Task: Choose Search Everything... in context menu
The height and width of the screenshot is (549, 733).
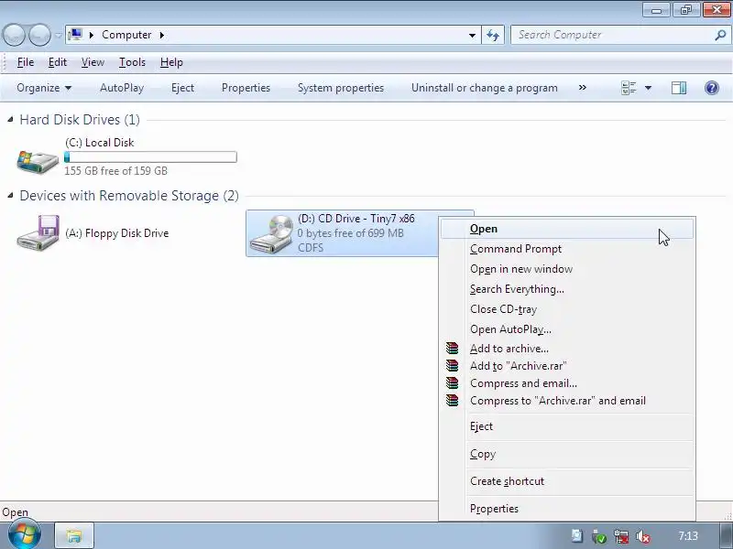Action: click(x=567, y=289)
